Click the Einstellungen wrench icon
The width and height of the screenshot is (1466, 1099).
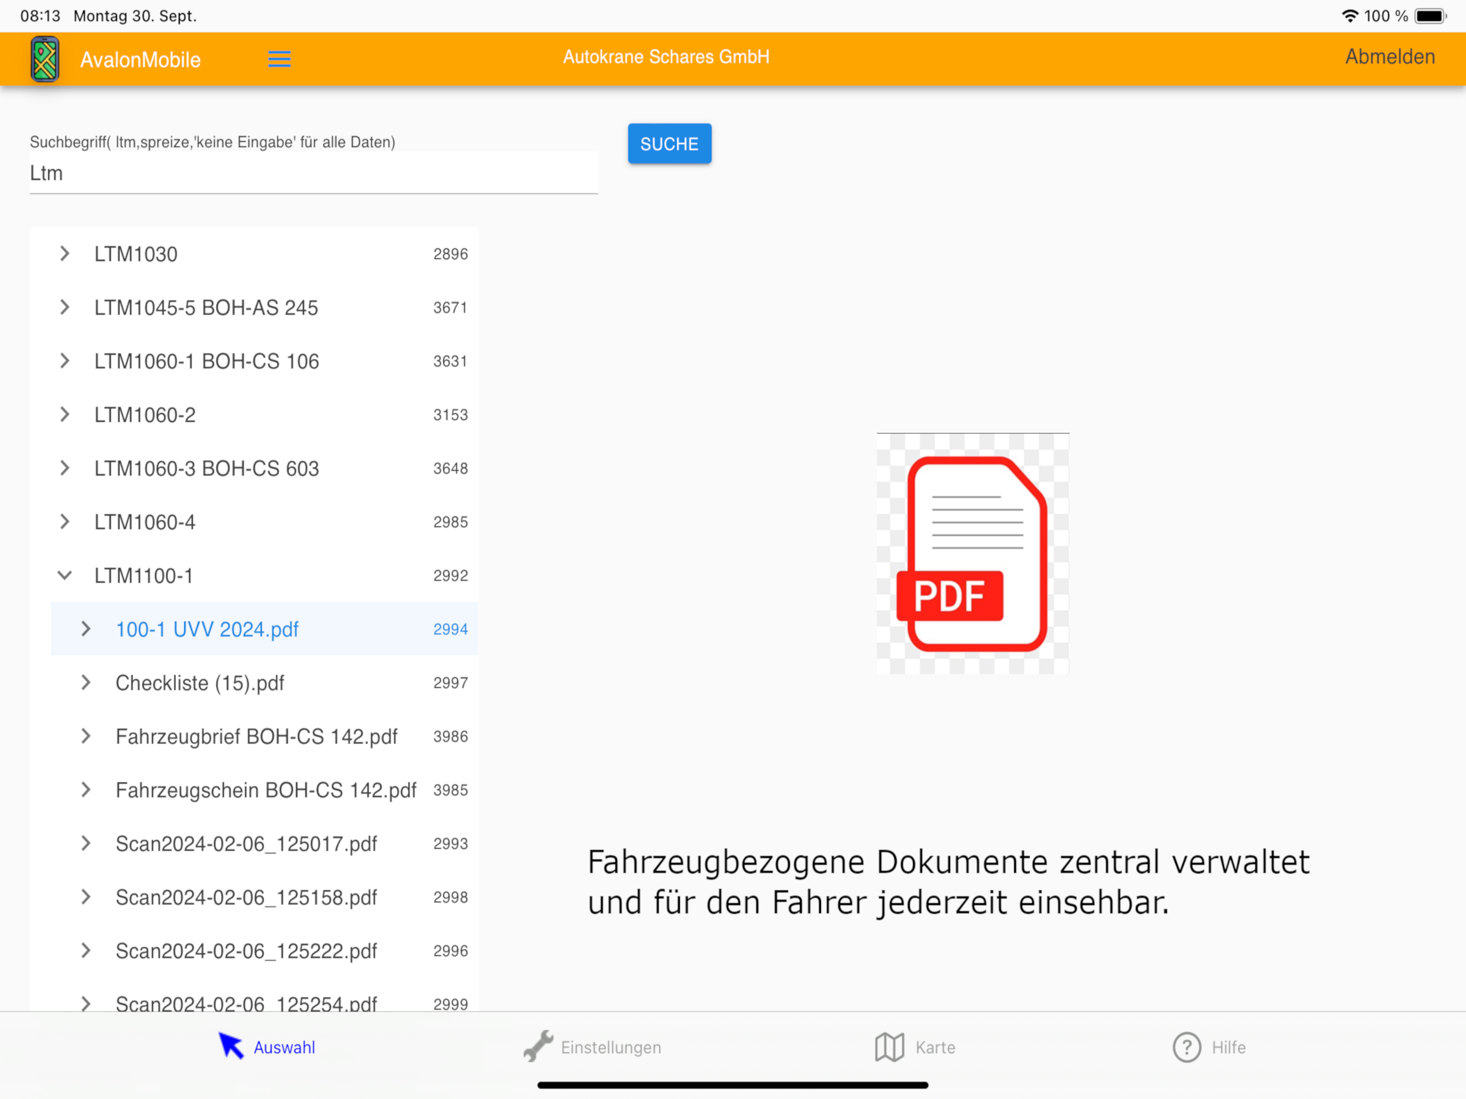pos(538,1046)
